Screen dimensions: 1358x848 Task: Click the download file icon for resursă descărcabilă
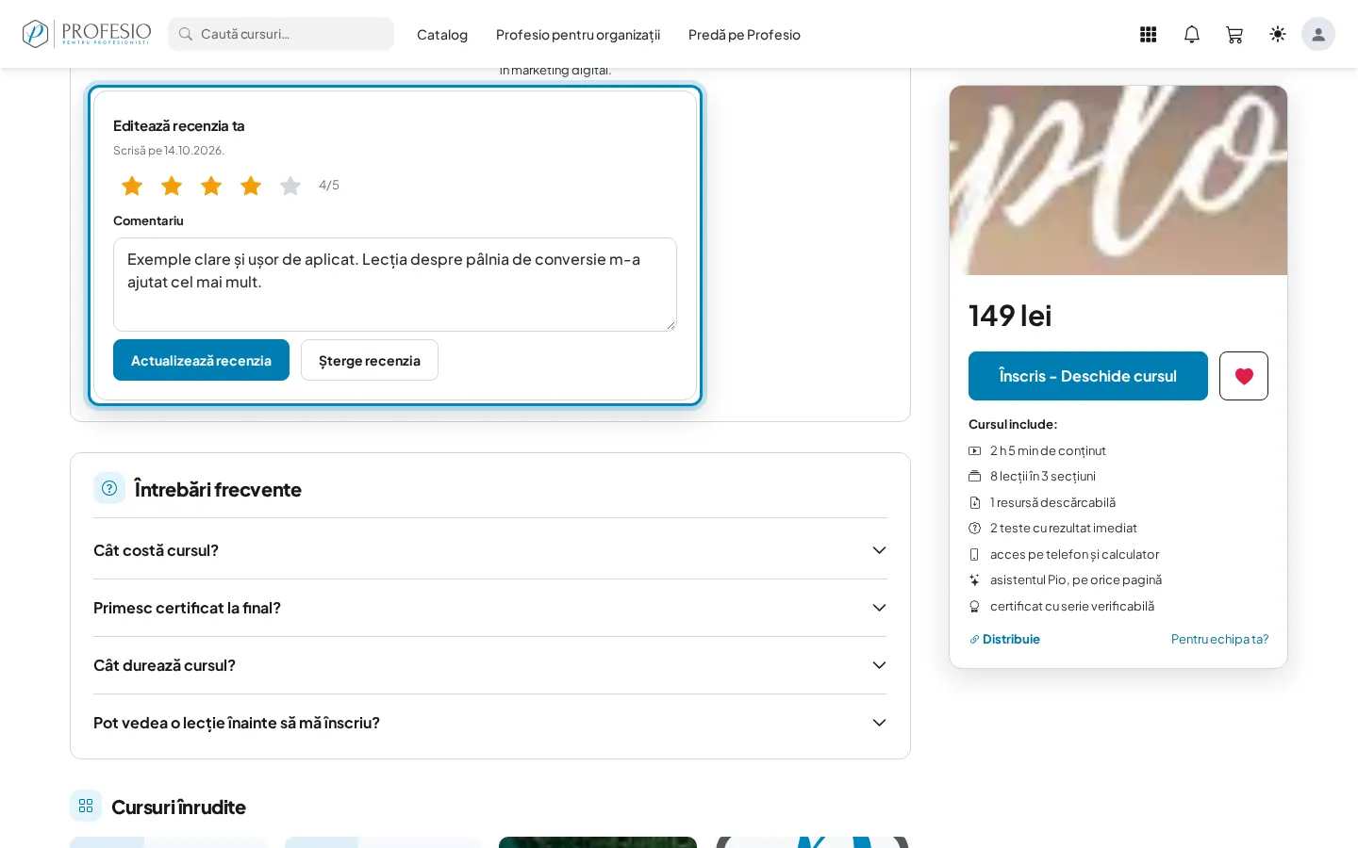click(x=975, y=503)
